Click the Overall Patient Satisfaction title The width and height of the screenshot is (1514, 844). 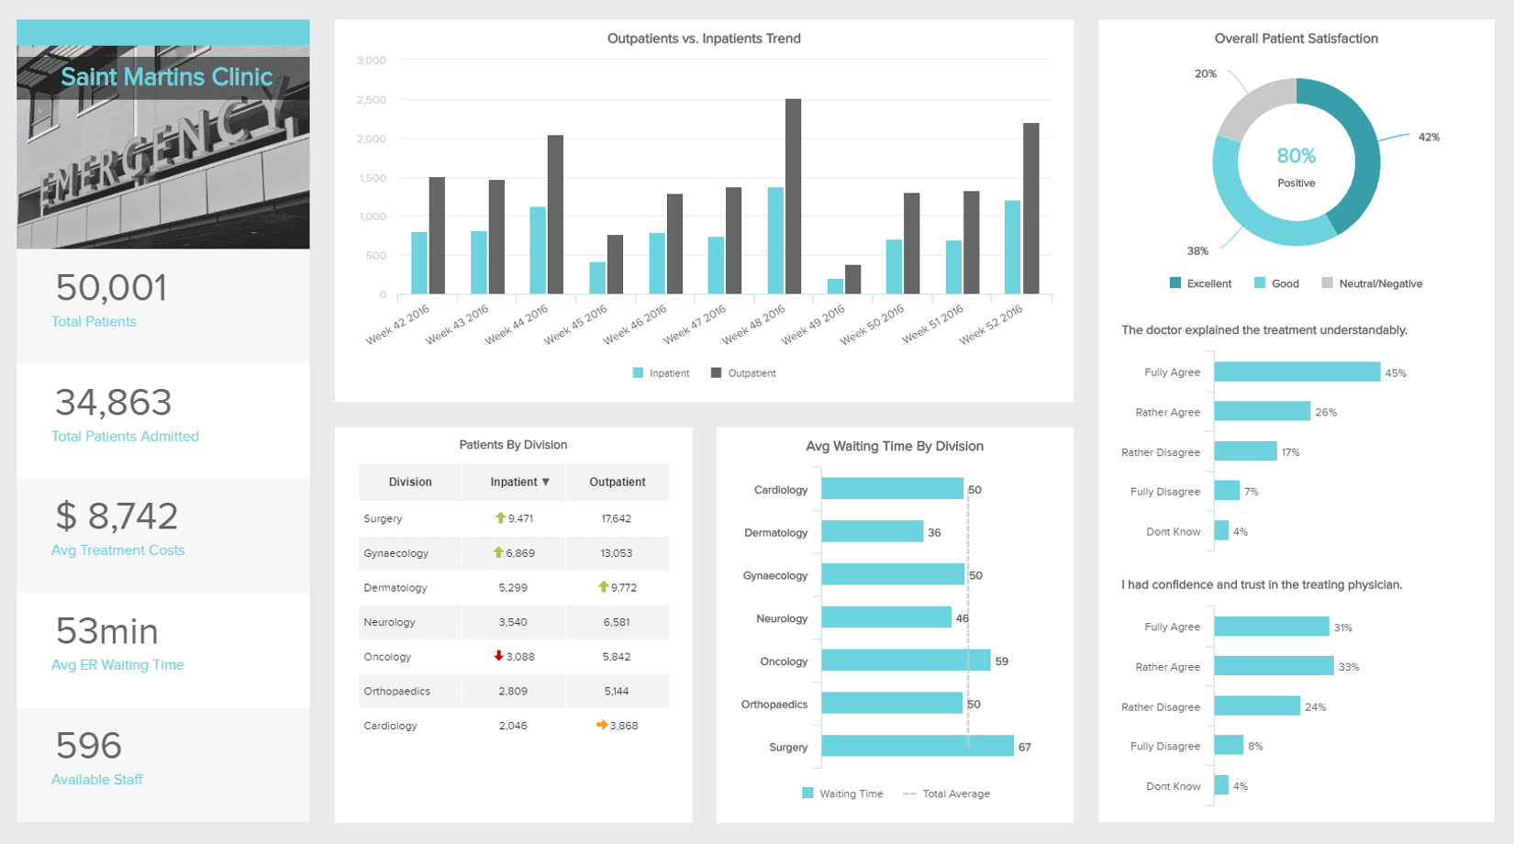click(x=1297, y=39)
